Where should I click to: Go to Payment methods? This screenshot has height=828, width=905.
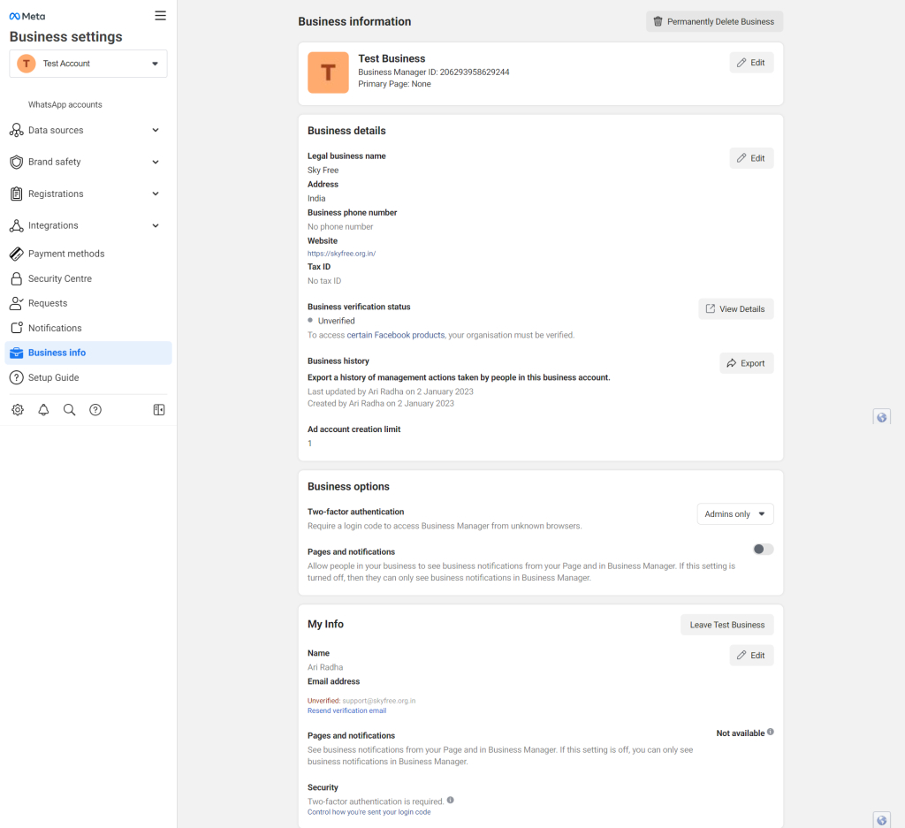(66, 254)
